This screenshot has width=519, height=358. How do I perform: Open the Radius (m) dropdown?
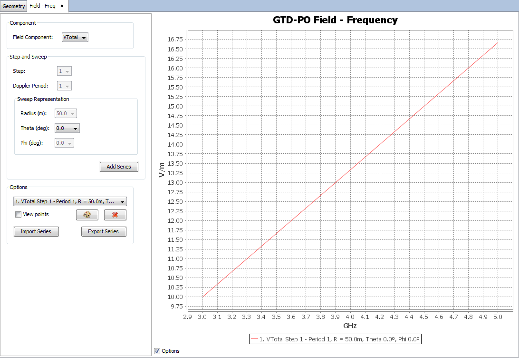tap(66, 113)
